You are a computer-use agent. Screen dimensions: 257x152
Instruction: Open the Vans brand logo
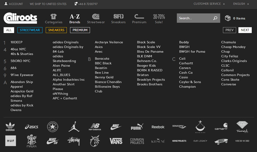[x=116, y=141]
